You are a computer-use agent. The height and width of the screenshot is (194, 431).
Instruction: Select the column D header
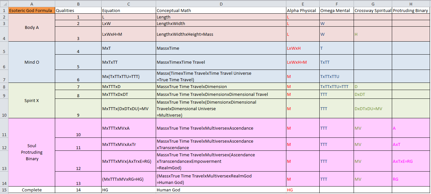click(x=221, y=4)
